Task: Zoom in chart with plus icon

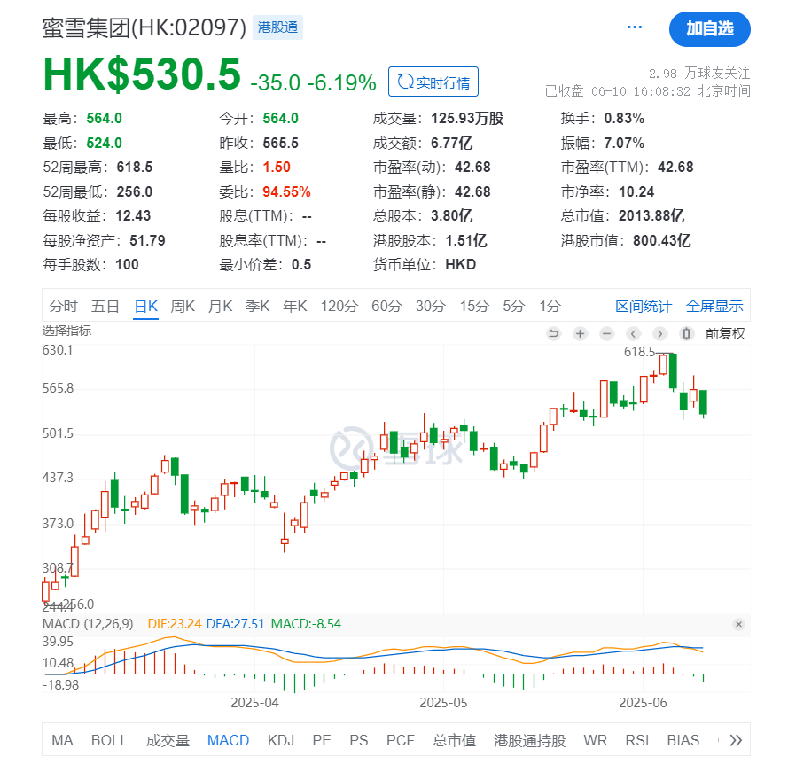Action: pos(580,333)
